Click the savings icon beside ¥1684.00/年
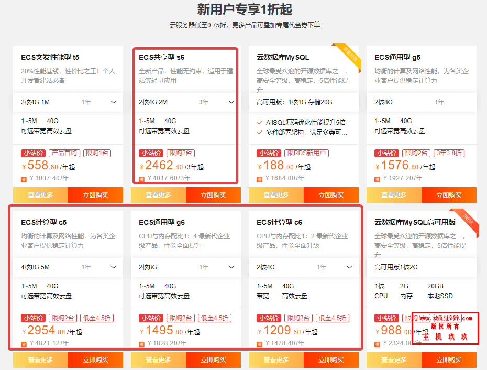The width and height of the screenshot is (487, 370). (259, 179)
